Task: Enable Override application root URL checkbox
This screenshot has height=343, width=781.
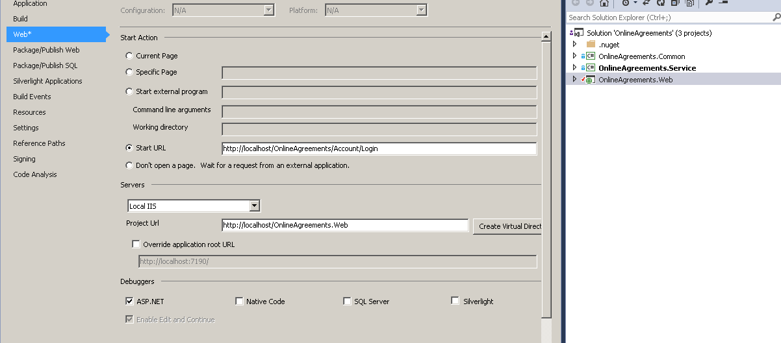Action: click(136, 244)
